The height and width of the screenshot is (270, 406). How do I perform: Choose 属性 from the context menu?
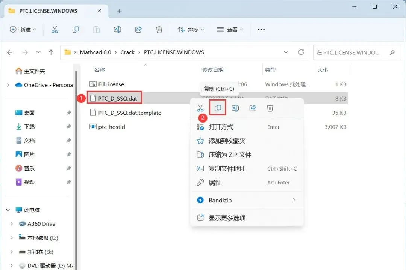[x=247, y=183]
